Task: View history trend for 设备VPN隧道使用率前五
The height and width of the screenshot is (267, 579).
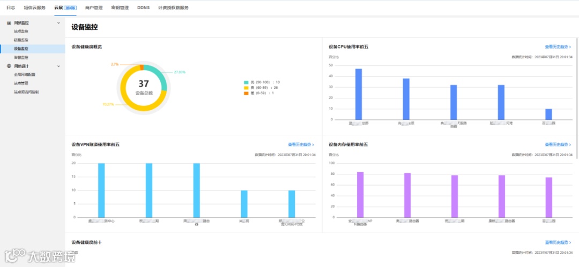Action: click(301, 144)
